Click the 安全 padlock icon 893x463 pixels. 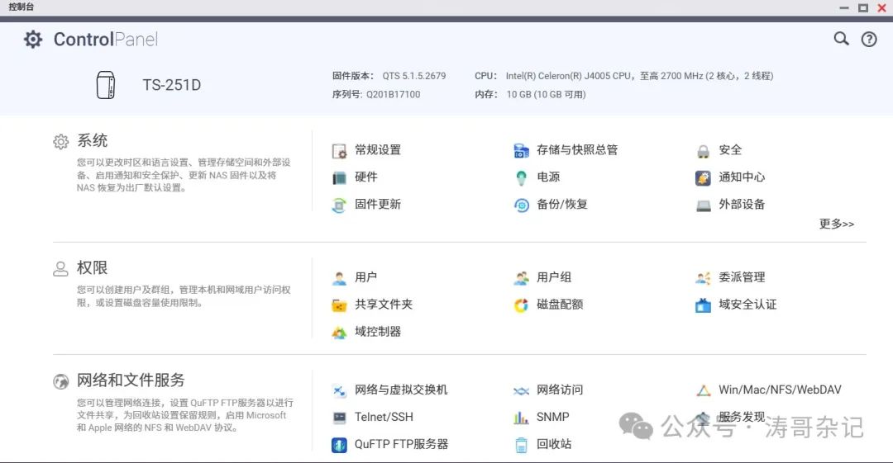pyautogui.click(x=703, y=151)
